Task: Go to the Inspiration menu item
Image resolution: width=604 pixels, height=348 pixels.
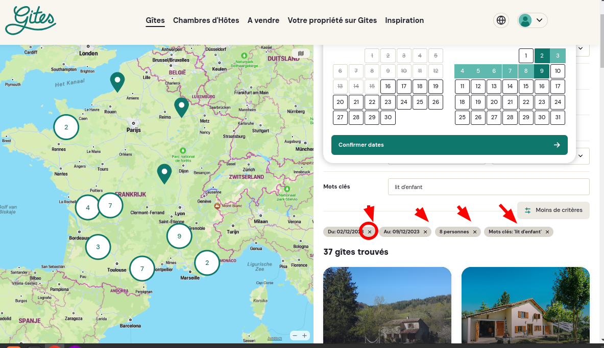Action: pyautogui.click(x=404, y=20)
